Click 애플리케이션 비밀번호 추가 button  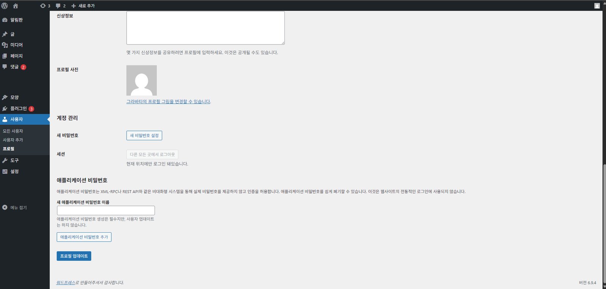(x=84, y=237)
